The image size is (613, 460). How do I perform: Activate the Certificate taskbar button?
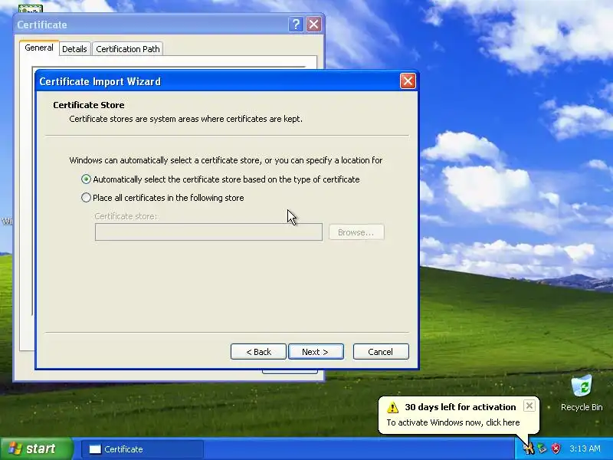pyautogui.click(x=143, y=449)
